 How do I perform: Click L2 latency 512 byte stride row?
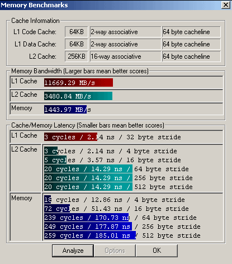click(119, 187)
